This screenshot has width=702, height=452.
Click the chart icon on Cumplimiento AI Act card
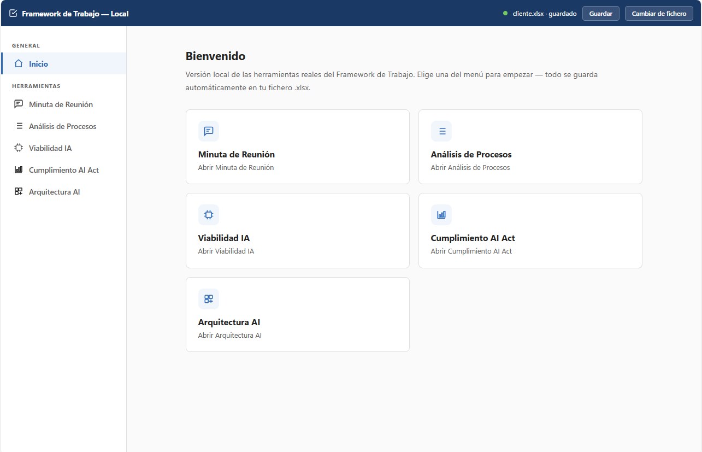coord(441,215)
